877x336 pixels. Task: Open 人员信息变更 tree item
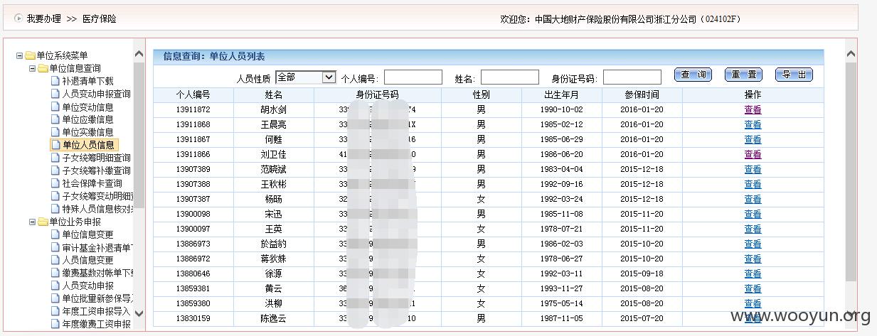click(87, 260)
